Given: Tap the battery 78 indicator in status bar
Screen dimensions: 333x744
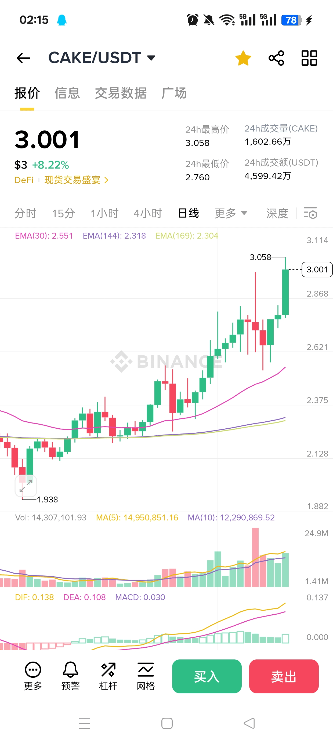Looking at the screenshot, I should (292, 20).
